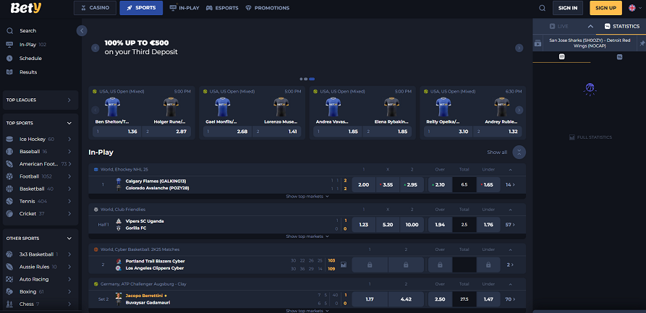Image resolution: width=646 pixels, height=313 pixels.
Task: Open 57 more markets for Vipers SC Uganda
Action: [x=510, y=225]
